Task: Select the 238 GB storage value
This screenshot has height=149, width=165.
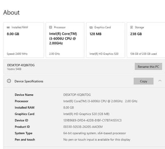Action: tap(136, 34)
